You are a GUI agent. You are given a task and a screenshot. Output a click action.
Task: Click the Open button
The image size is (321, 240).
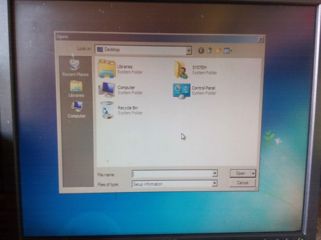(x=240, y=173)
